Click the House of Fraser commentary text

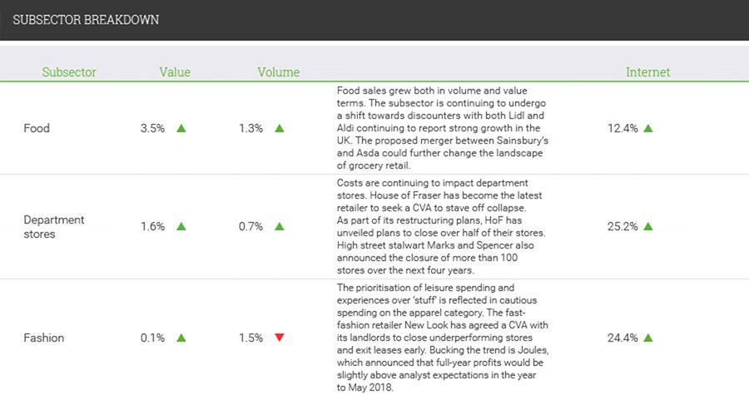[441, 226]
